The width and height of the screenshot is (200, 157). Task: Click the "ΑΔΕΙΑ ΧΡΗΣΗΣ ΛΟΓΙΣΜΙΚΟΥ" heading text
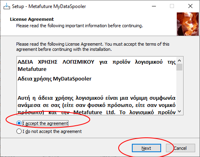[x=56, y=62]
